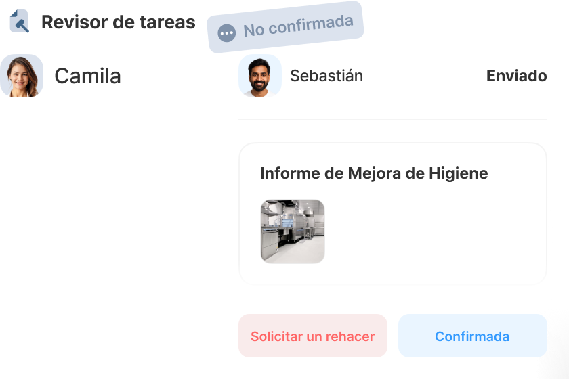Viewport: 569px width, 379px height.
Task: Click the blue Confirmada button label
Action: (x=473, y=336)
